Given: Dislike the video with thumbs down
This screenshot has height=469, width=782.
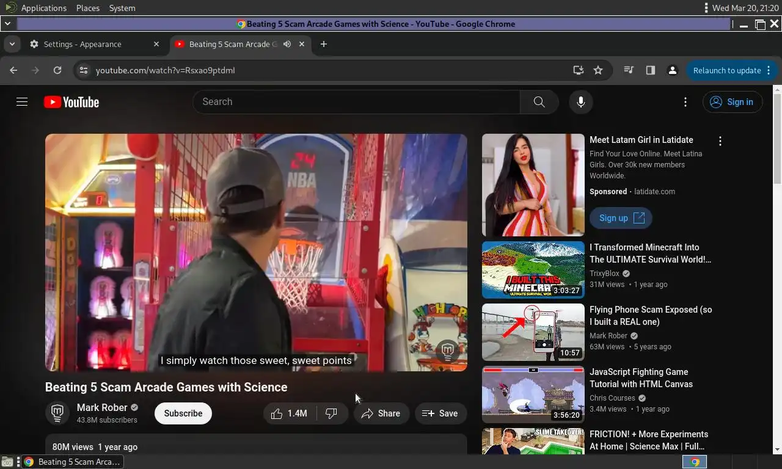Looking at the screenshot, I should click(x=332, y=413).
